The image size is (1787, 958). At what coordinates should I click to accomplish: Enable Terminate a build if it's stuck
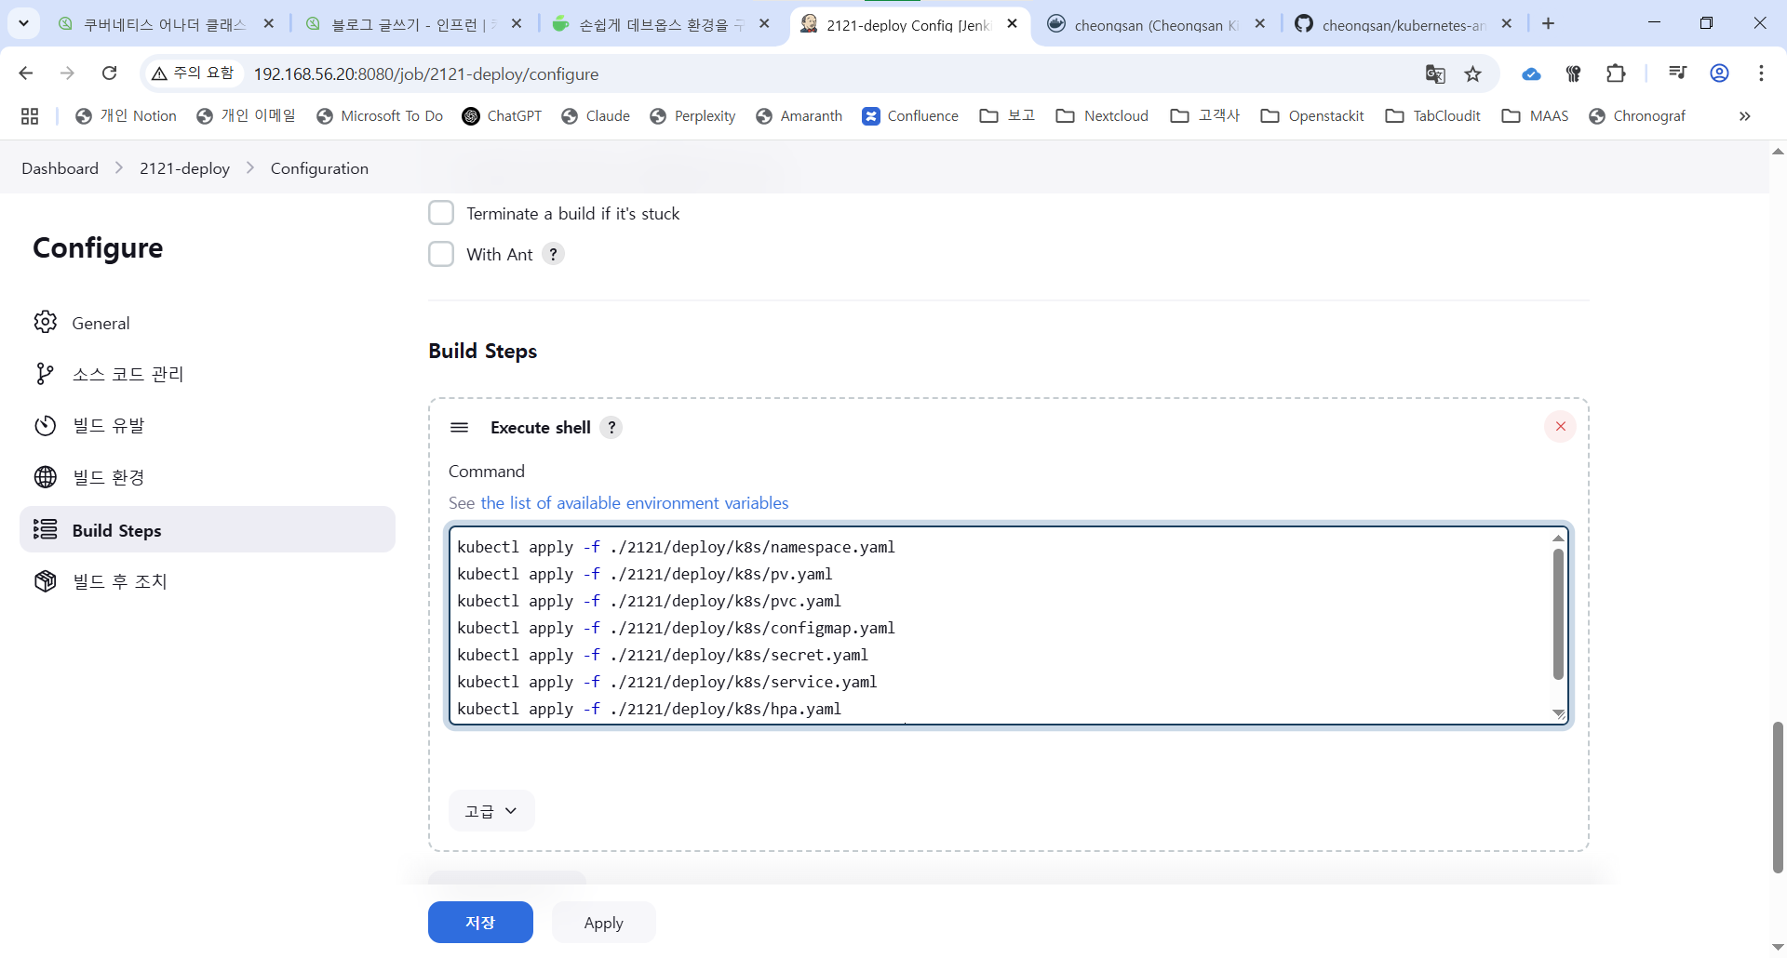point(441,213)
